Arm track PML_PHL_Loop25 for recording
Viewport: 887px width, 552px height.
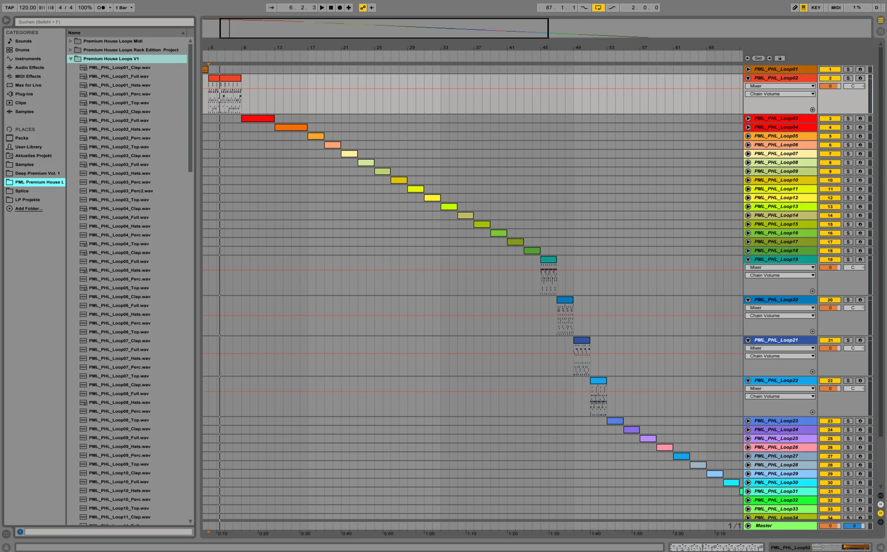pyautogui.click(x=860, y=439)
